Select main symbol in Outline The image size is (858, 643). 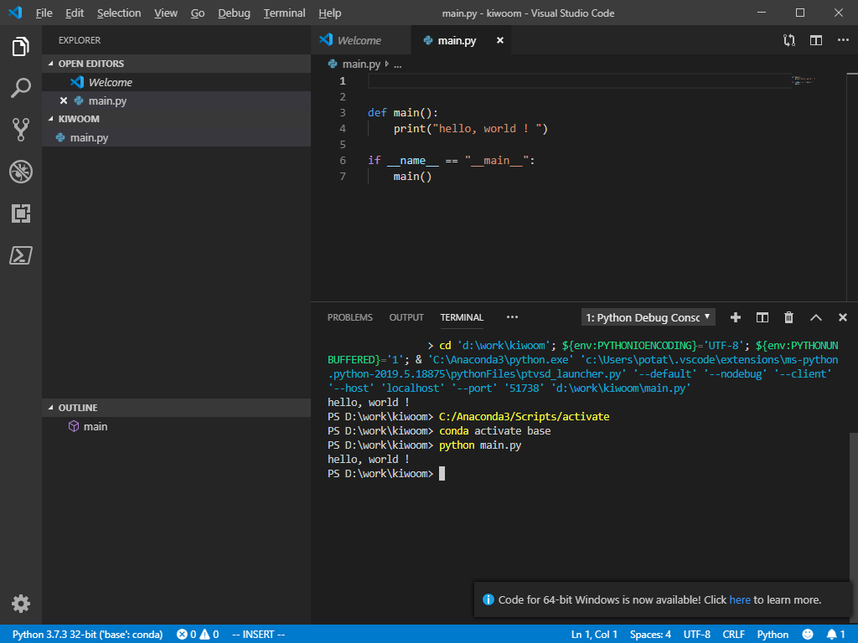176,426
